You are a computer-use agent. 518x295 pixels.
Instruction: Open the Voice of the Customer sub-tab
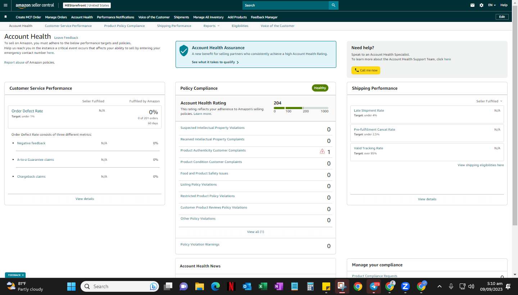[277, 26]
